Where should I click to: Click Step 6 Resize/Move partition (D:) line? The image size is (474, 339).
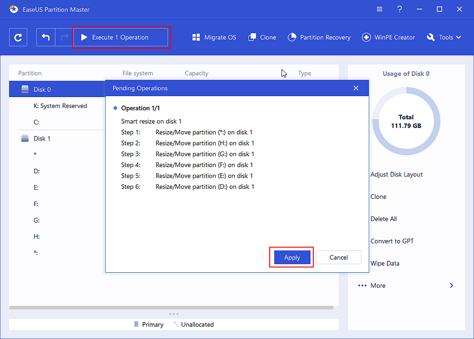click(x=188, y=187)
